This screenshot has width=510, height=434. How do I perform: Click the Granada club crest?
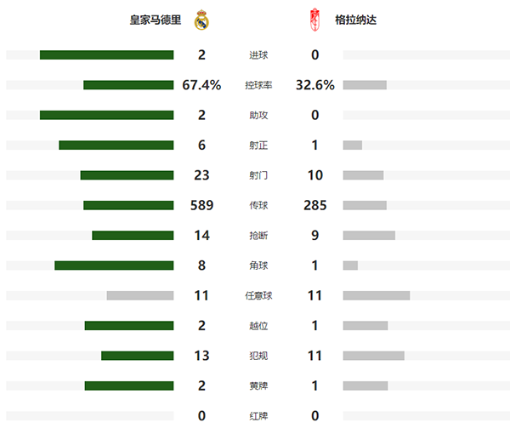315,19
